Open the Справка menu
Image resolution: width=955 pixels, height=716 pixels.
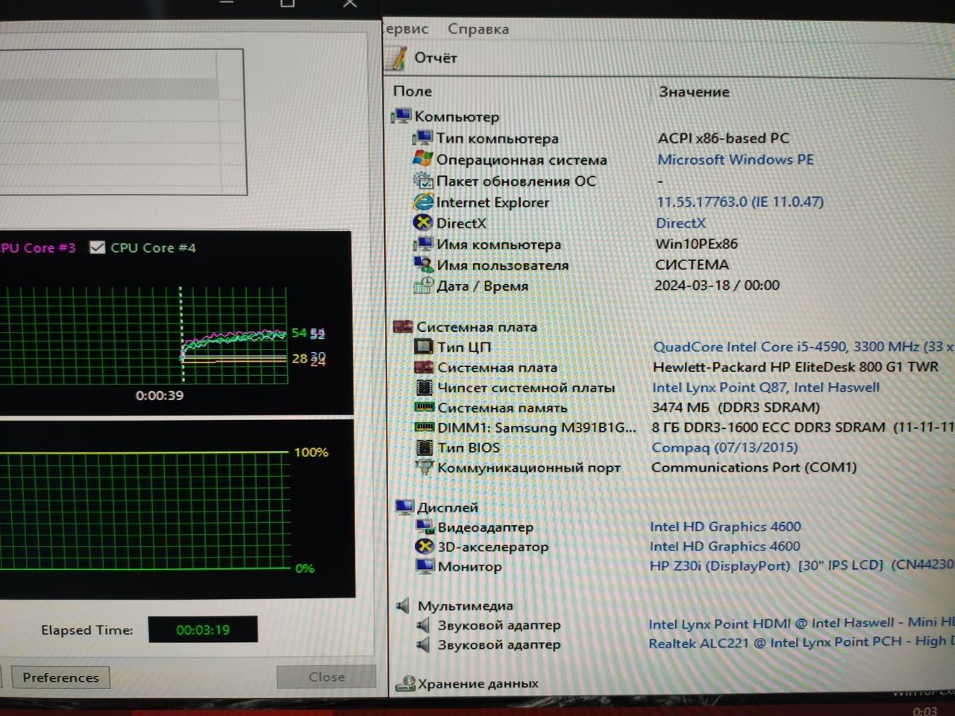pos(478,29)
